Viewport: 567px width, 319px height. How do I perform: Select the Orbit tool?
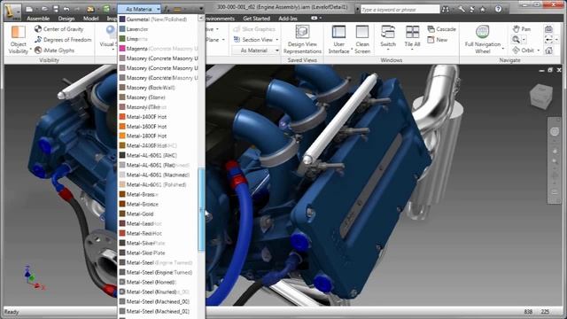tap(516, 51)
